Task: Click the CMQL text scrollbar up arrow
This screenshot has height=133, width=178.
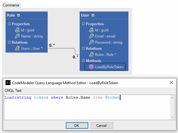Action: coord(172,98)
